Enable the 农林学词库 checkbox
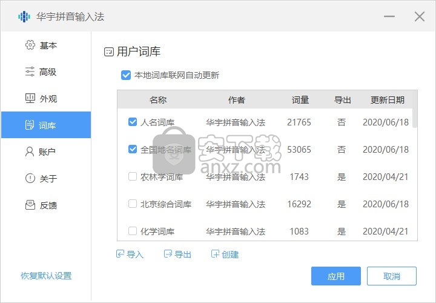The height and width of the screenshot is (303, 436). click(133, 177)
